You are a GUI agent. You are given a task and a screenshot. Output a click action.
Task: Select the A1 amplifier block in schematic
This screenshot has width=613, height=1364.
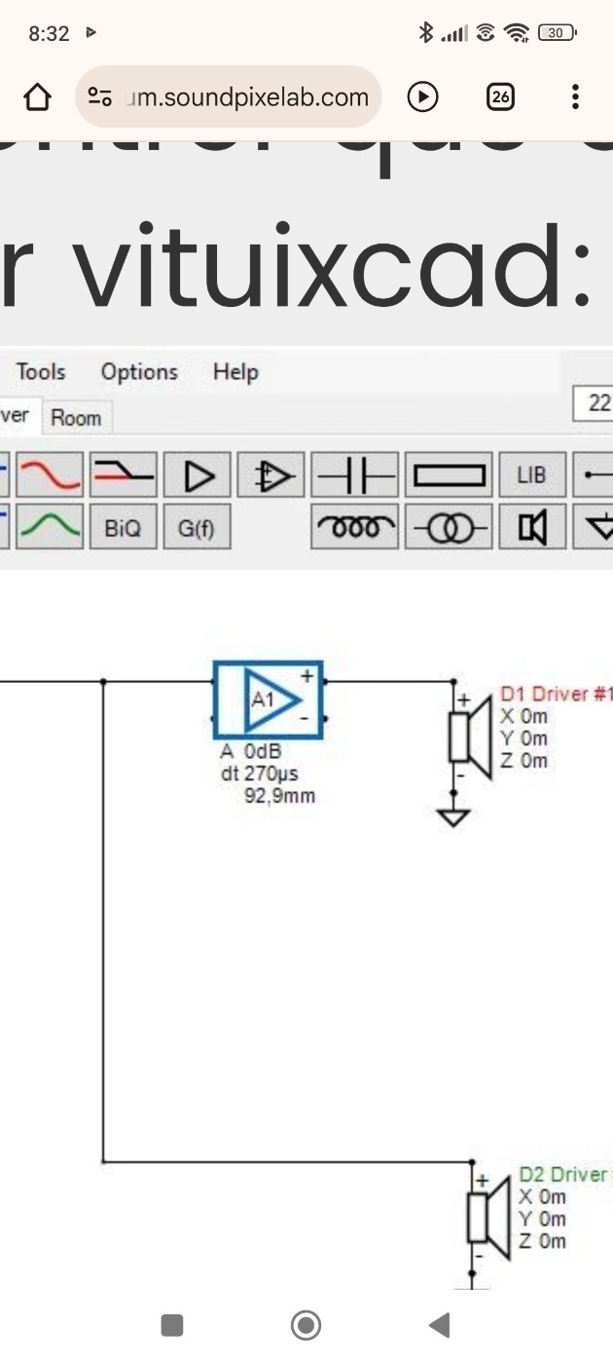click(269, 700)
